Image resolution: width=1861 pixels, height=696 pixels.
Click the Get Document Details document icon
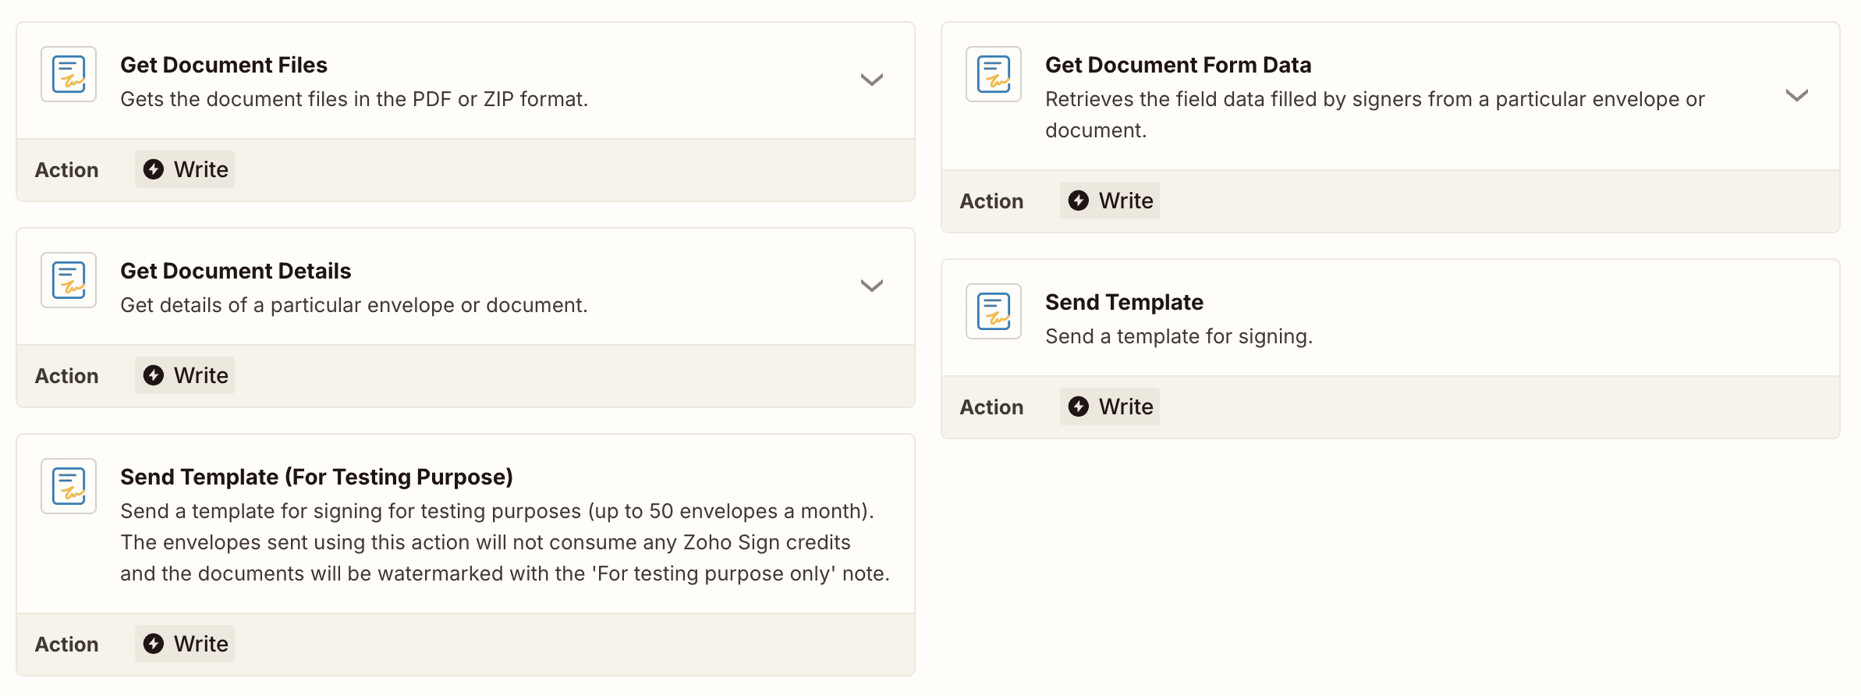click(68, 280)
